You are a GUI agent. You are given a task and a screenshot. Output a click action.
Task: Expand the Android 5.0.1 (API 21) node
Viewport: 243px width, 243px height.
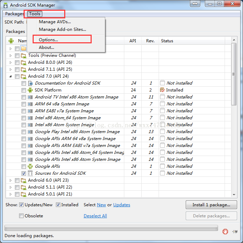tap(10, 194)
